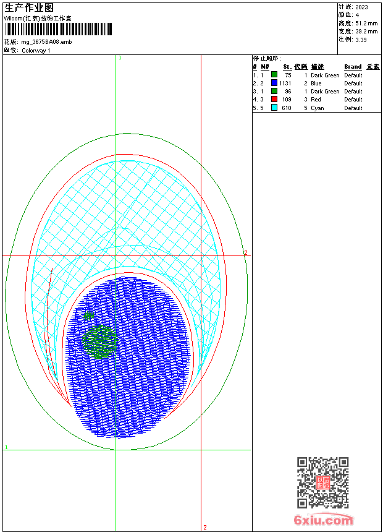Pick the Red color swatch in stop 4
This screenshot has width=383, height=532.
coord(274,99)
